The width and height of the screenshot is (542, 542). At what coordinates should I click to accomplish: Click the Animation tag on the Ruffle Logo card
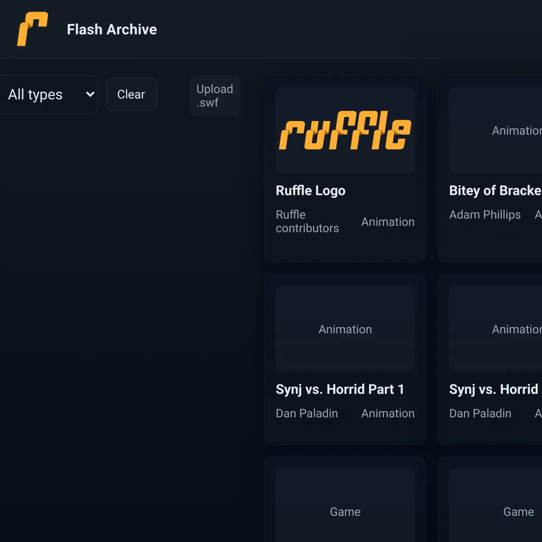pos(388,222)
